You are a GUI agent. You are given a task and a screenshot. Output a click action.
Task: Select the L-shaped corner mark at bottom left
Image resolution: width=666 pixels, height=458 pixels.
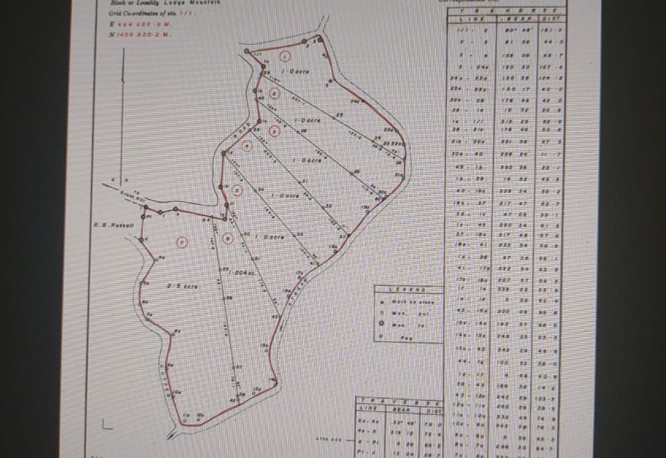click(107, 423)
